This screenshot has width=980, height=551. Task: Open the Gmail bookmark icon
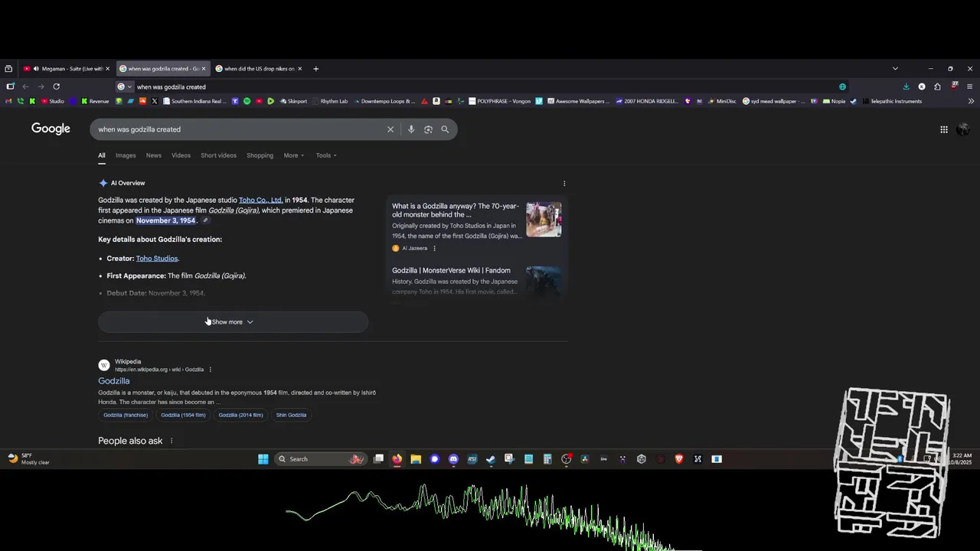pyautogui.click(x=8, y=101)
